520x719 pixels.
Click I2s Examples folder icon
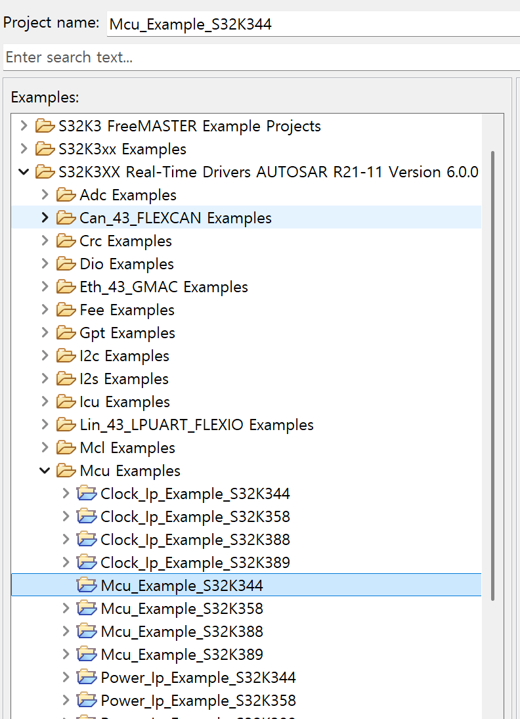point(66,379)
